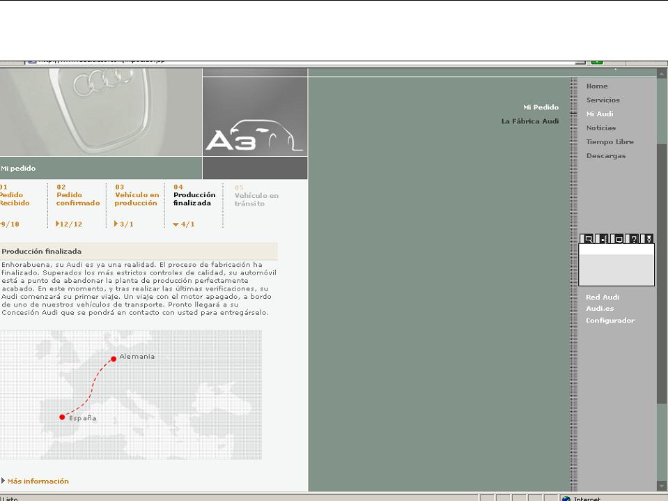668x501 pixels.
Task: Expand the 12/12 date arrow under Pedido confirmado
Action: [x=58, y=224]
